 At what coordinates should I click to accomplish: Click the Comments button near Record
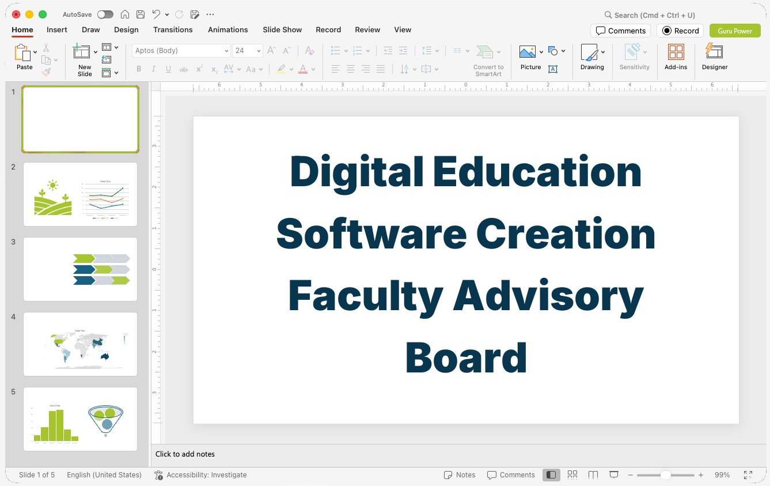pos(621,31)
